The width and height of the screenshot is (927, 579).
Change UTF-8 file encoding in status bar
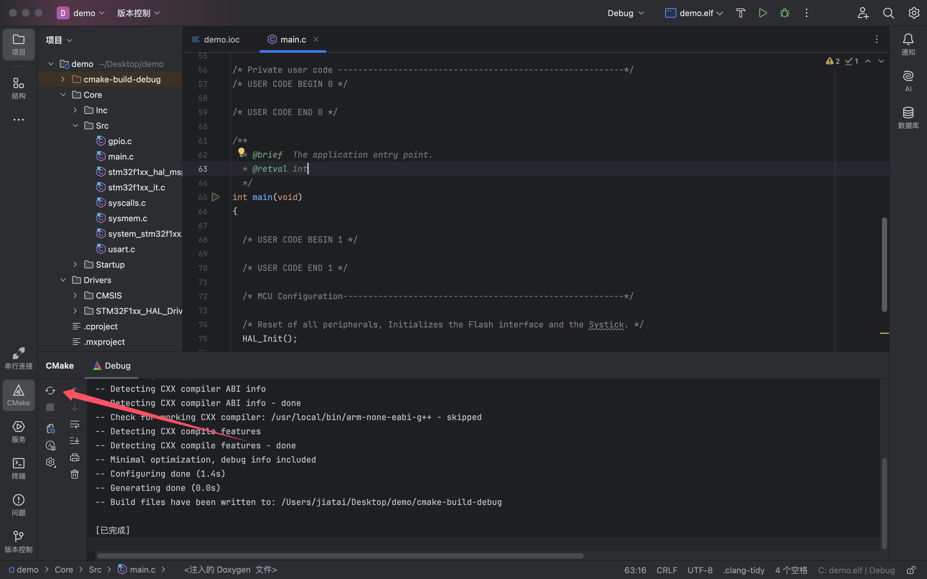tap(700, 570)
